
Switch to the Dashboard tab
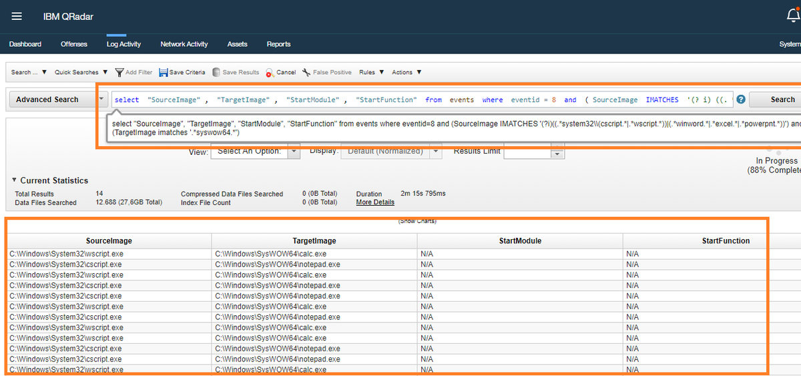(25, 44)
